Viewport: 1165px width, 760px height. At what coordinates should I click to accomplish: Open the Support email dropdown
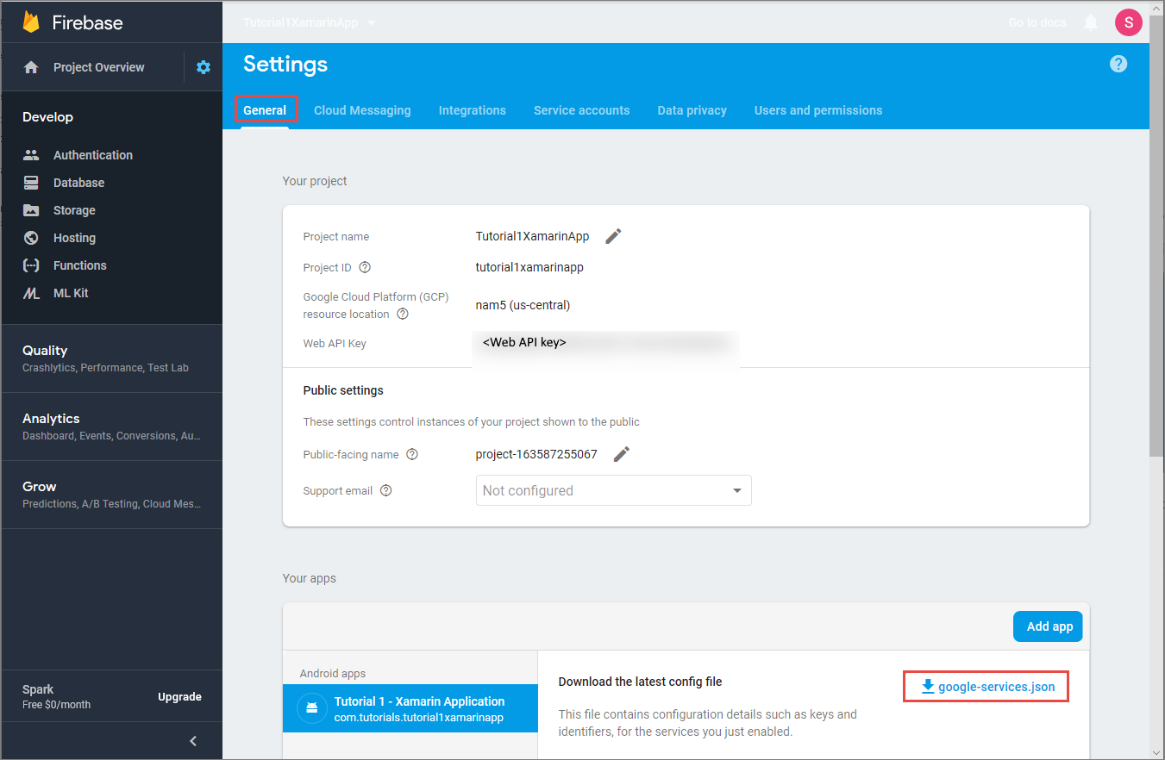pos(613,489)
